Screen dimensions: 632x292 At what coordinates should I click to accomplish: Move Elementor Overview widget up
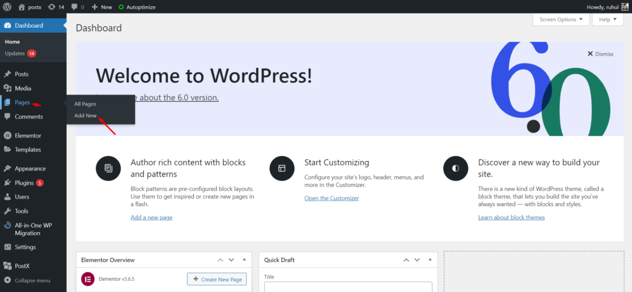coord(220,260)
